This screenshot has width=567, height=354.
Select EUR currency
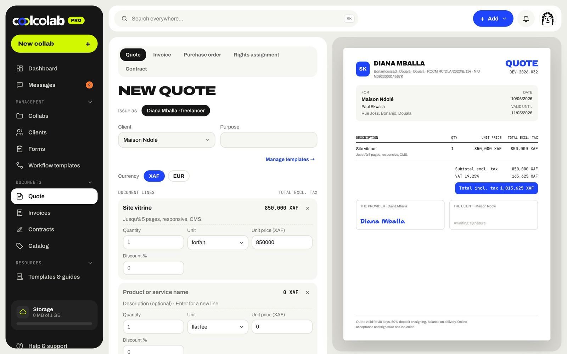tap(179, 176)
